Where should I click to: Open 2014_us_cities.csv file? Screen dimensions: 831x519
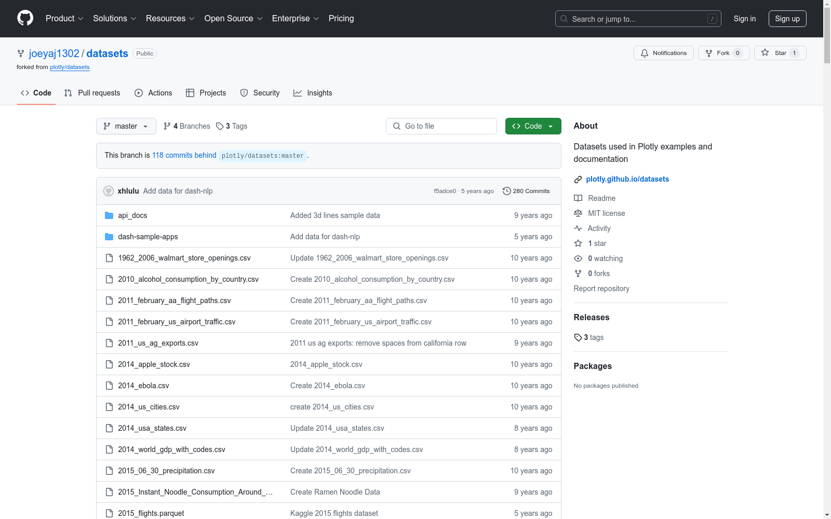point(149,407)
